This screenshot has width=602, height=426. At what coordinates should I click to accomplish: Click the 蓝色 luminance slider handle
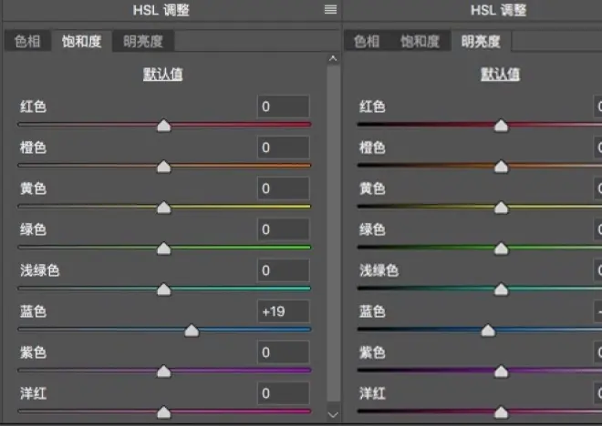(x=488, y=330)
